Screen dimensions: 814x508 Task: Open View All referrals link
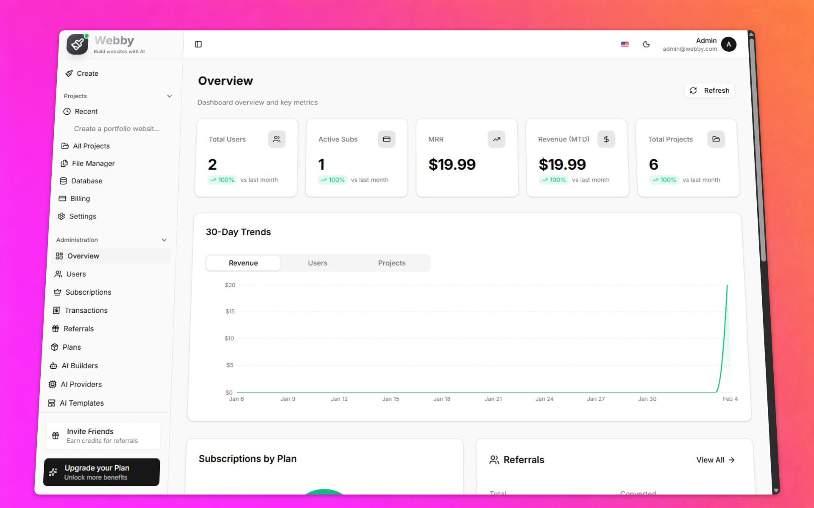(x=715, y=460)
